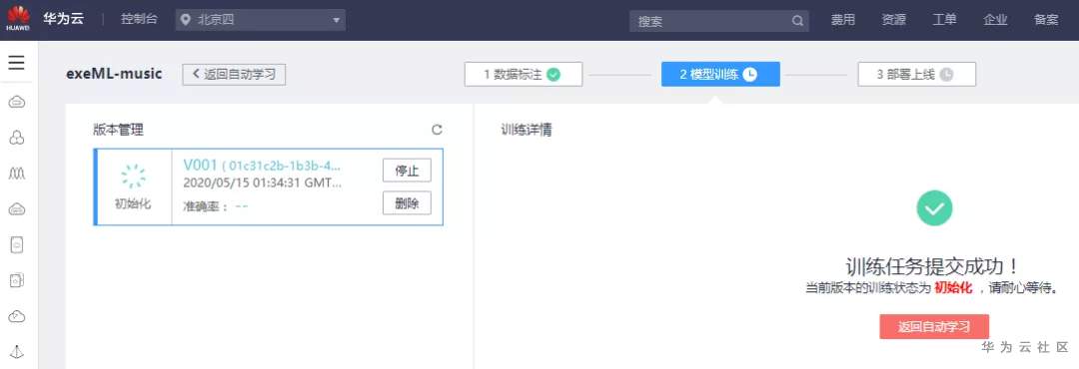Open the 工单 menu
Viewport: 1079px width, 369px height.
pos(945,20)
